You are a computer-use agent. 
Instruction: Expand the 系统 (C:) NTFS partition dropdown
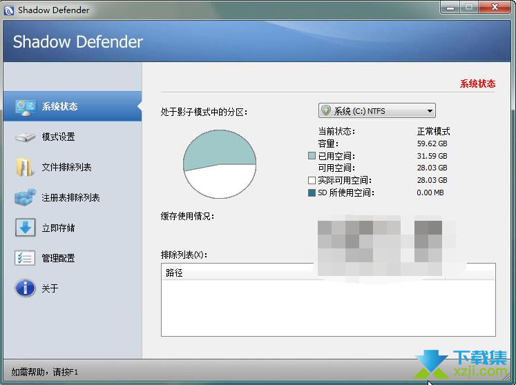click(x=376, y=111)
